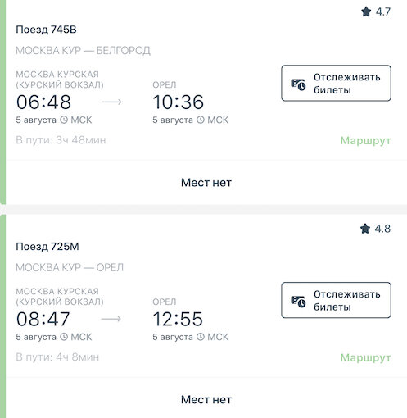Track tickets for train 725М
Image resolution: width=407 pixels, height=418 pixels.
pos(336,300)
